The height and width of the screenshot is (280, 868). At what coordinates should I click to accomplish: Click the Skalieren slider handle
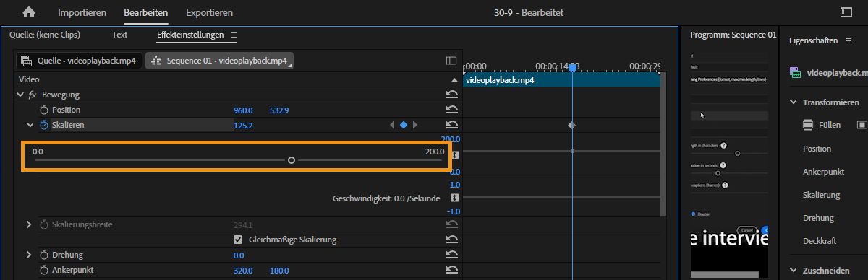292,160
